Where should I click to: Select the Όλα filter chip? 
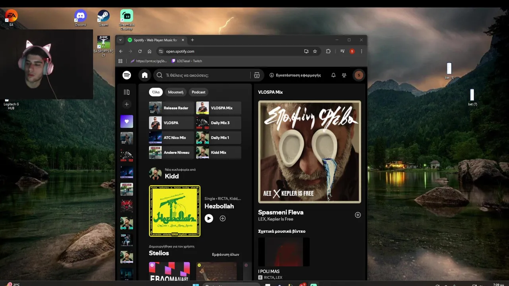click(156, 92)
